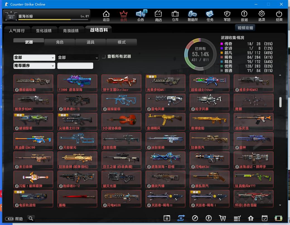
Task: Click the running man icon in bottom bar
Action: click(x=209, y=218)
